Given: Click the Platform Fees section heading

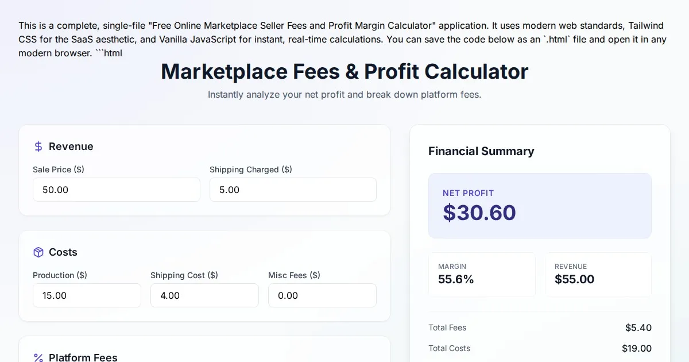Looking at the screenshot, I should 83,357.
